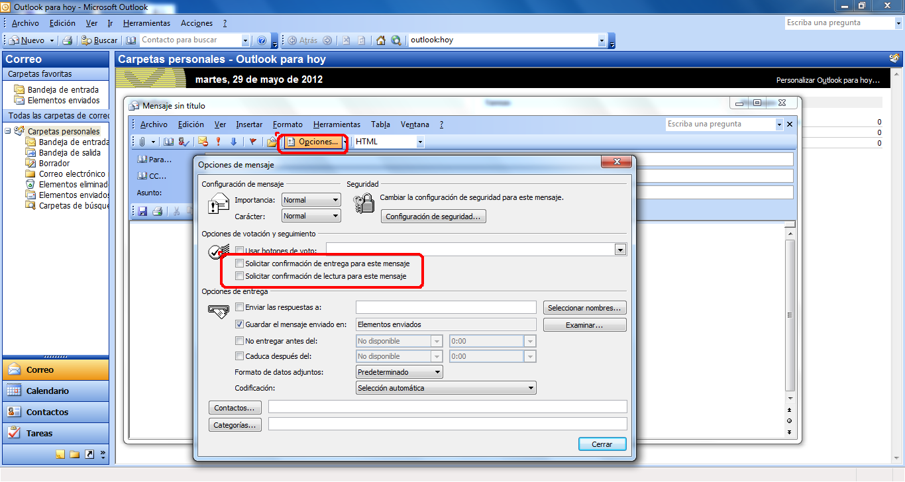Image resolution: width=905 pixels, height=482 pixels.
Task: Set low importance with blue down arrow
Action: (x=233, y=142)
